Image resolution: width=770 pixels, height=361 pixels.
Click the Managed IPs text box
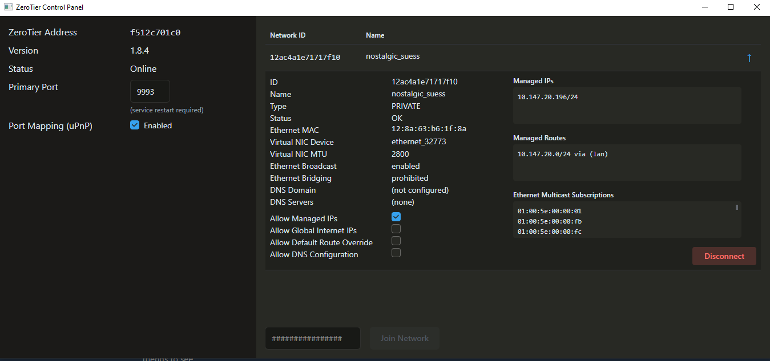point(627,106)
